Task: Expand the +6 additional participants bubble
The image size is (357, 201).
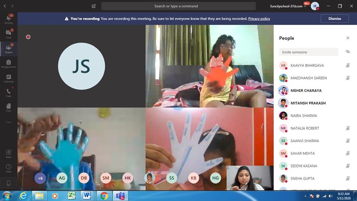Action: coord(40,178)
